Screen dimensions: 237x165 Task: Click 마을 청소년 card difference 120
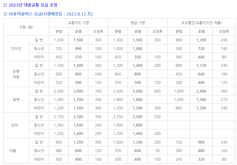pos(98,151)
